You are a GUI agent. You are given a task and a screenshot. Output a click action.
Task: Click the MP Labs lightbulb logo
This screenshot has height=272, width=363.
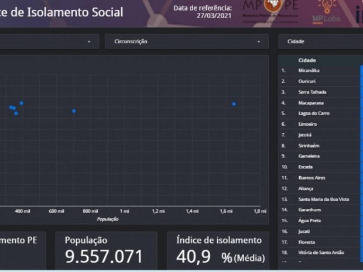pos(327,11)
